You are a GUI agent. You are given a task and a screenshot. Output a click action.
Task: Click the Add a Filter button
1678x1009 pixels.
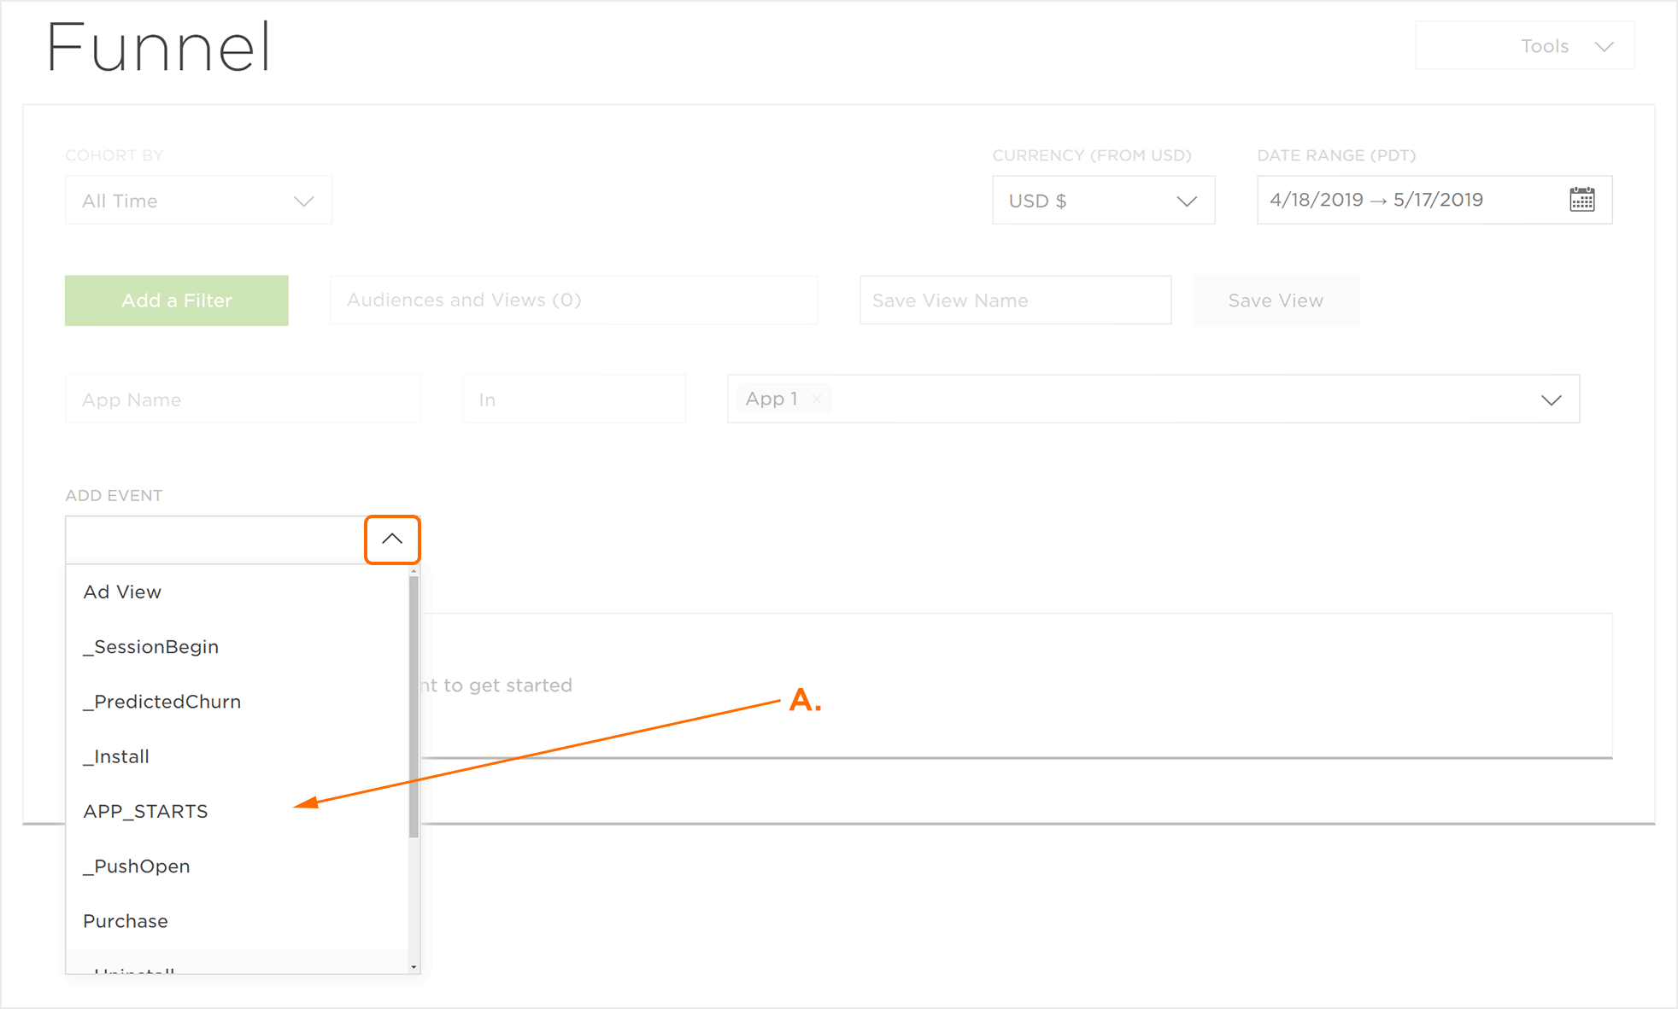177,300
